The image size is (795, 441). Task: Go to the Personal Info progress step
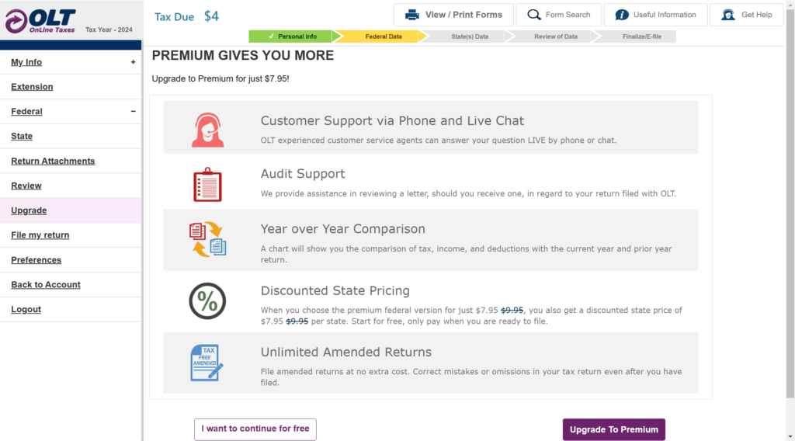[x=291, y=36]
